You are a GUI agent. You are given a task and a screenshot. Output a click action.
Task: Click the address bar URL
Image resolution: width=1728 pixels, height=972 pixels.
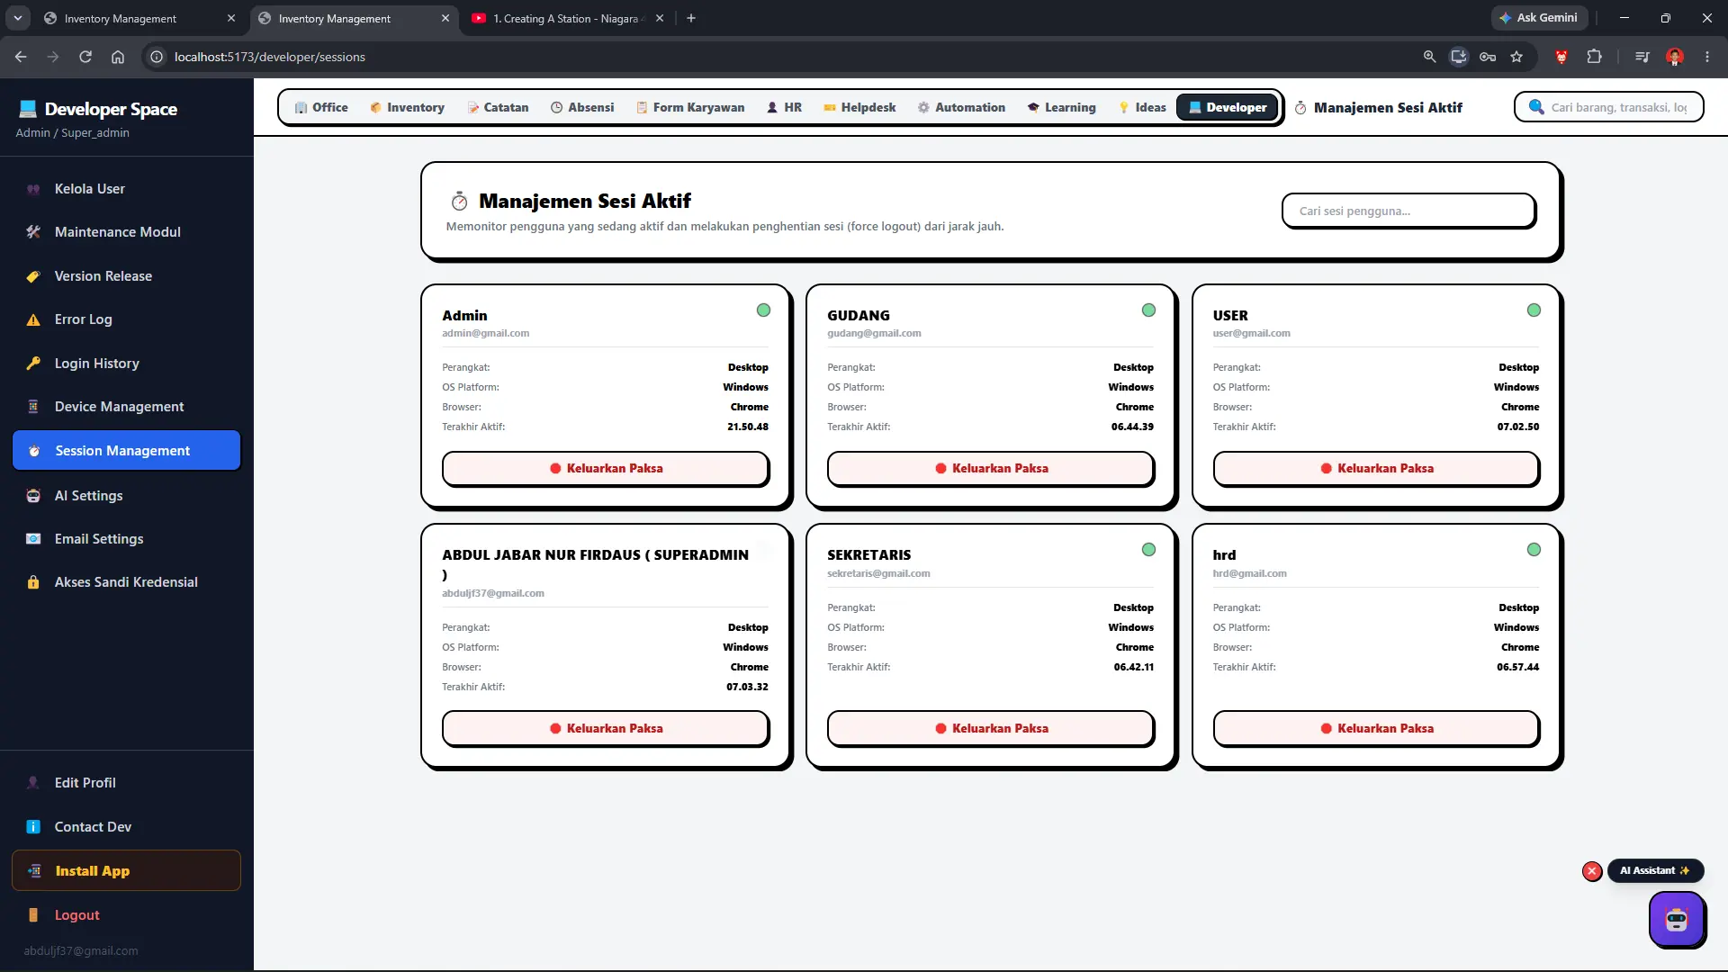click(270, 57)
